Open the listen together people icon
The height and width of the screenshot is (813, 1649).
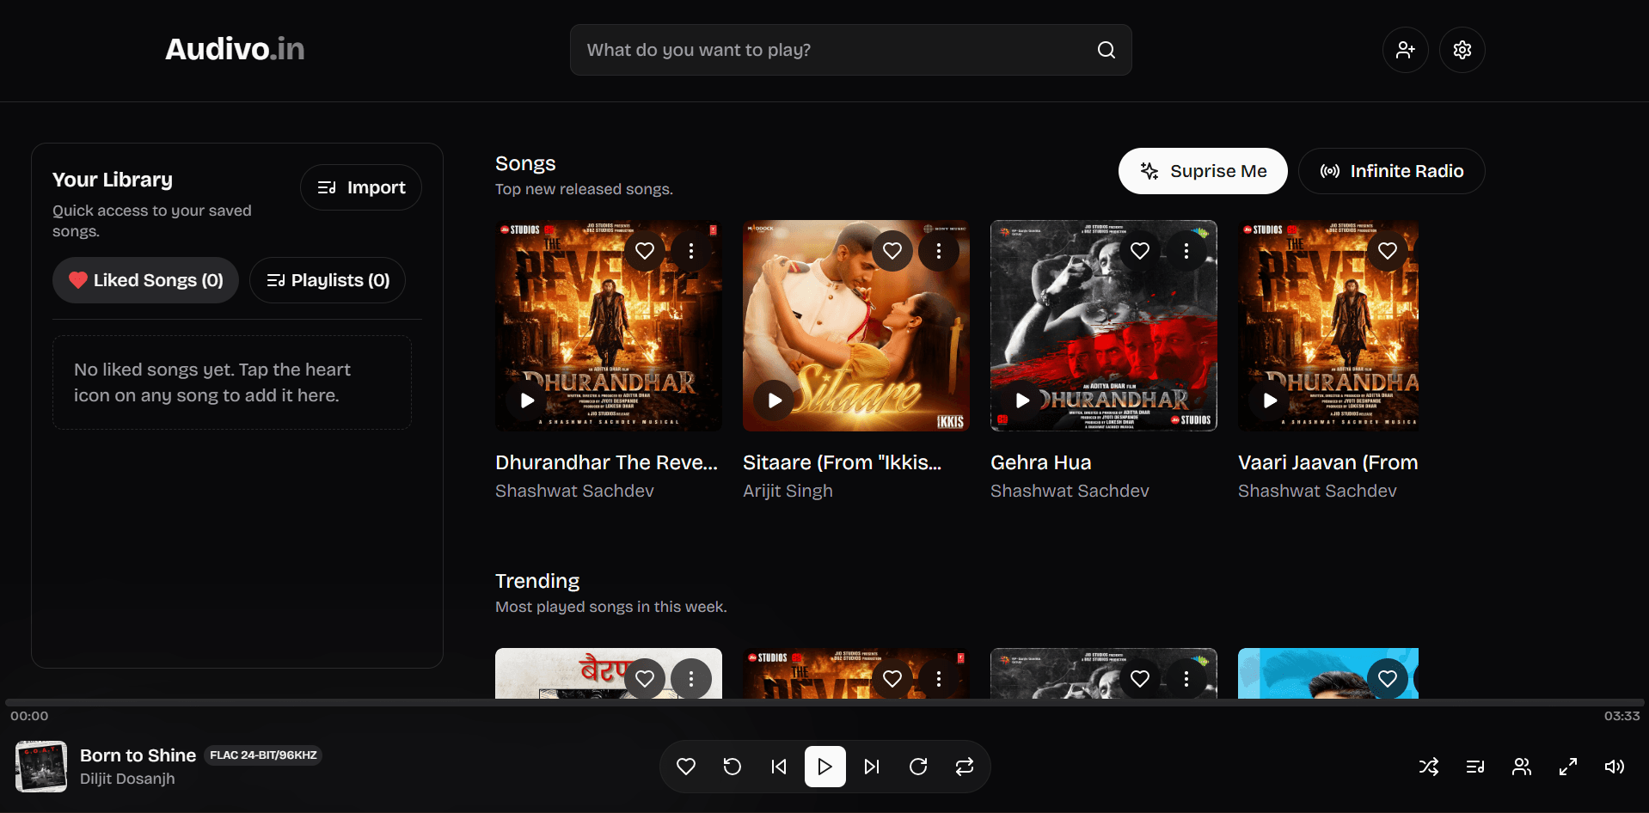click(1522, 767)
